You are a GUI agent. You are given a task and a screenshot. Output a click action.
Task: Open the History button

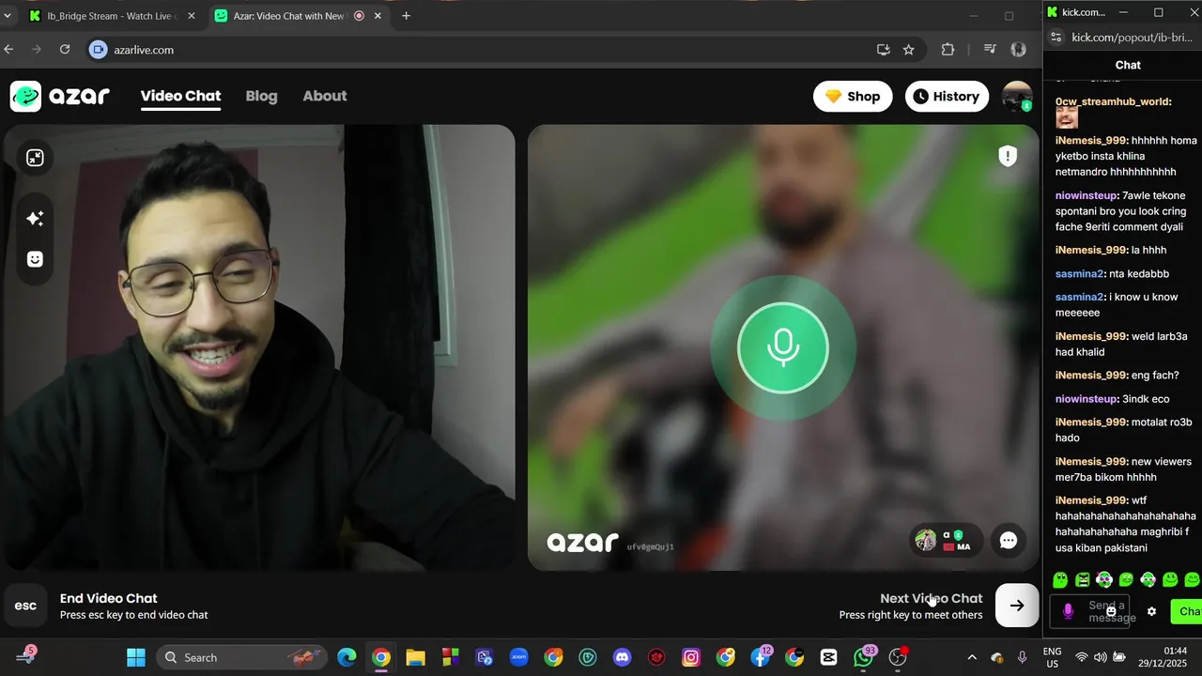click(x=947, y=96)
